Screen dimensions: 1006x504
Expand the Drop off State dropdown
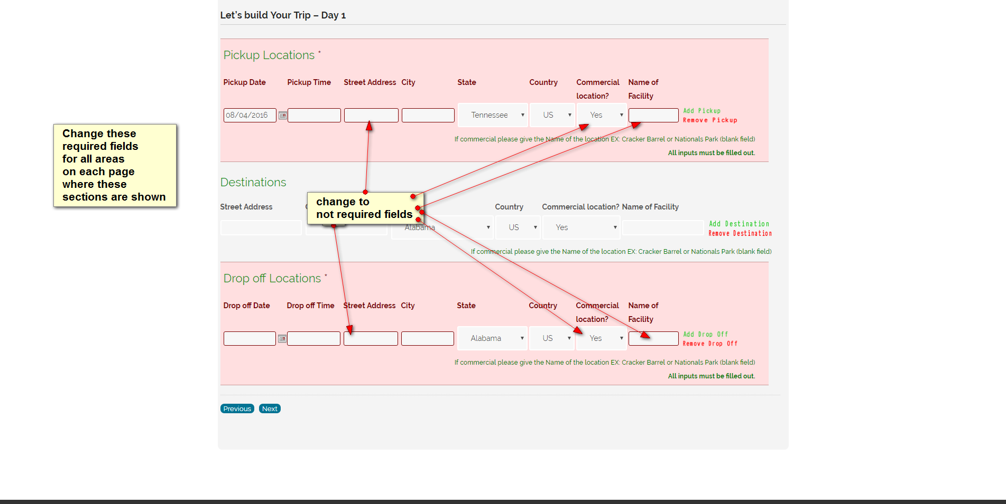tap(492, 338)
